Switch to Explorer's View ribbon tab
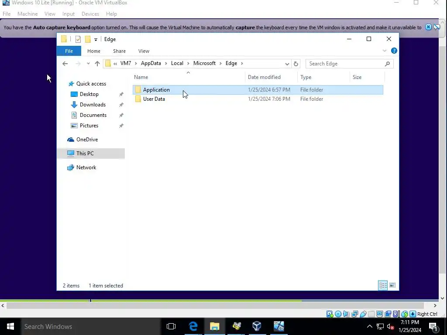 click(x=144, y=51)
